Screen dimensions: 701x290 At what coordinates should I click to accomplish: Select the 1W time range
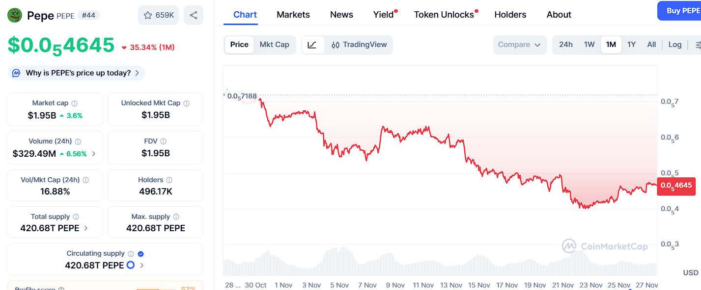point(589,45)
